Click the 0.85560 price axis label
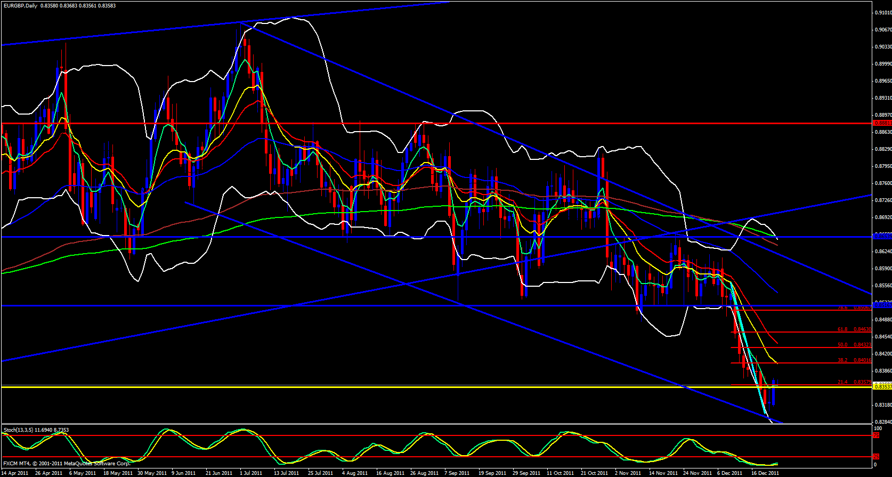Image resolution: width=892 pixels, height=477 pixels. [x=883, y=286]
